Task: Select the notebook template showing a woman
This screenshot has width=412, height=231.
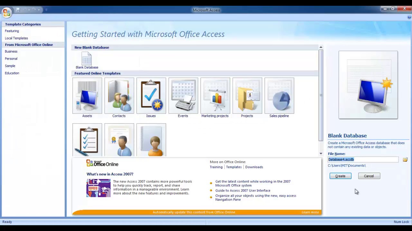Action: click(151, 140)
